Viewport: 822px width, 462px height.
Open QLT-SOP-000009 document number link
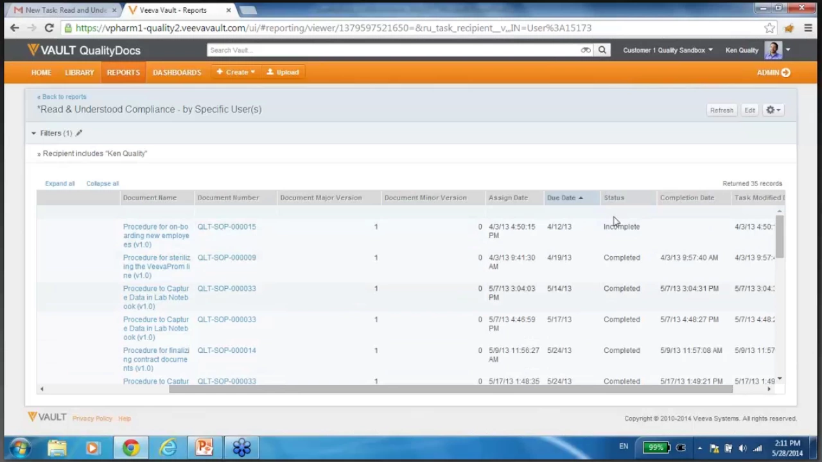click(227, 257)
